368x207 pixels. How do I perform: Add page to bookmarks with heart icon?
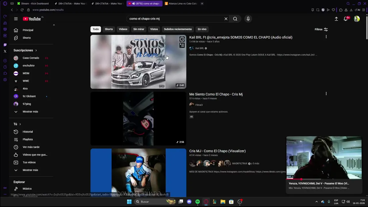click(333, 10)
